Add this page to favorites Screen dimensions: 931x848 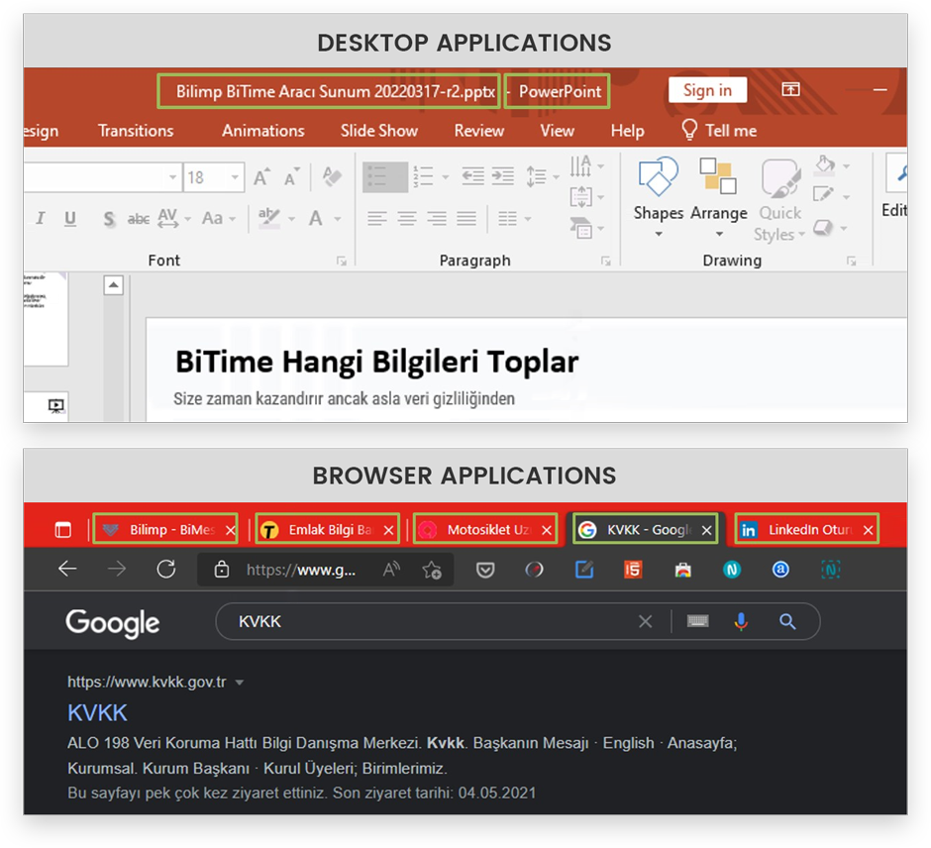(x=432, y=570)
